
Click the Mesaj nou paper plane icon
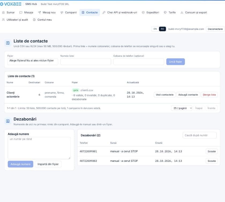click(x=39, y=13)
